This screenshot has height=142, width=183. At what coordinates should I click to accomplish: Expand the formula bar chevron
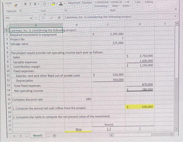click(175, 16)
